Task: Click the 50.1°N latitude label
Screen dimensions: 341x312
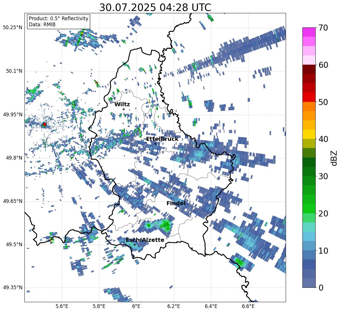Action: tap(14, 71)
